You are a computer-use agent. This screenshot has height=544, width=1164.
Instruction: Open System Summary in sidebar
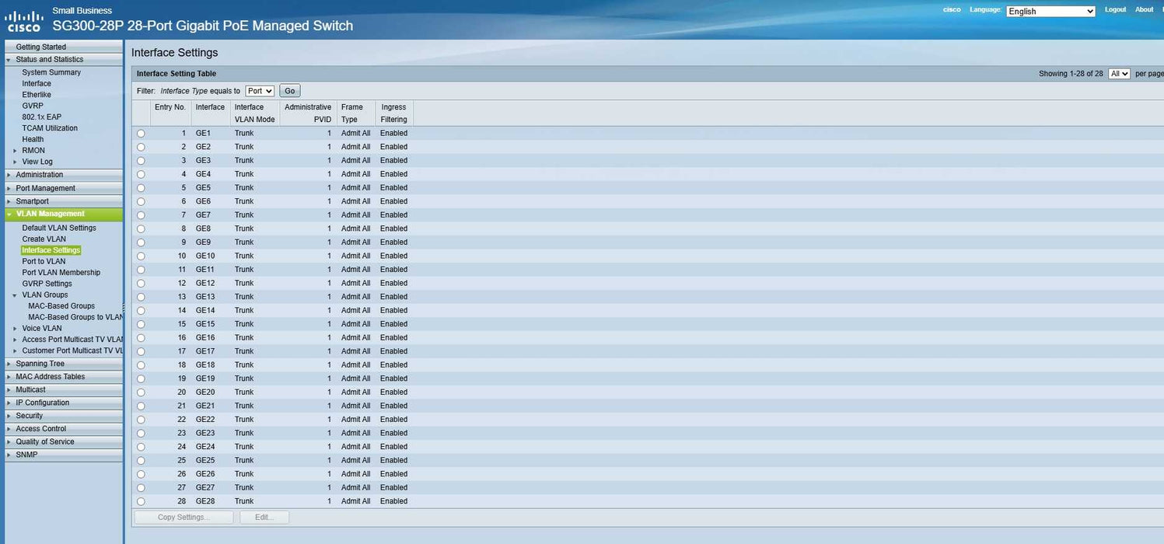(x=51, y=72)
